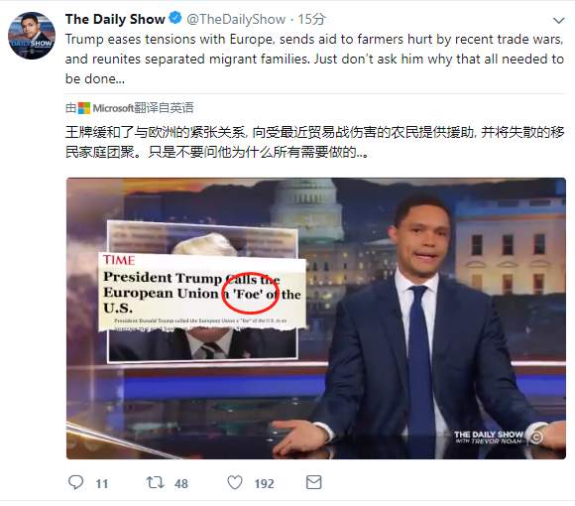Click the translated Chinese tweet text
Screen dimensions: 575x506
click(x=314, y=142)
